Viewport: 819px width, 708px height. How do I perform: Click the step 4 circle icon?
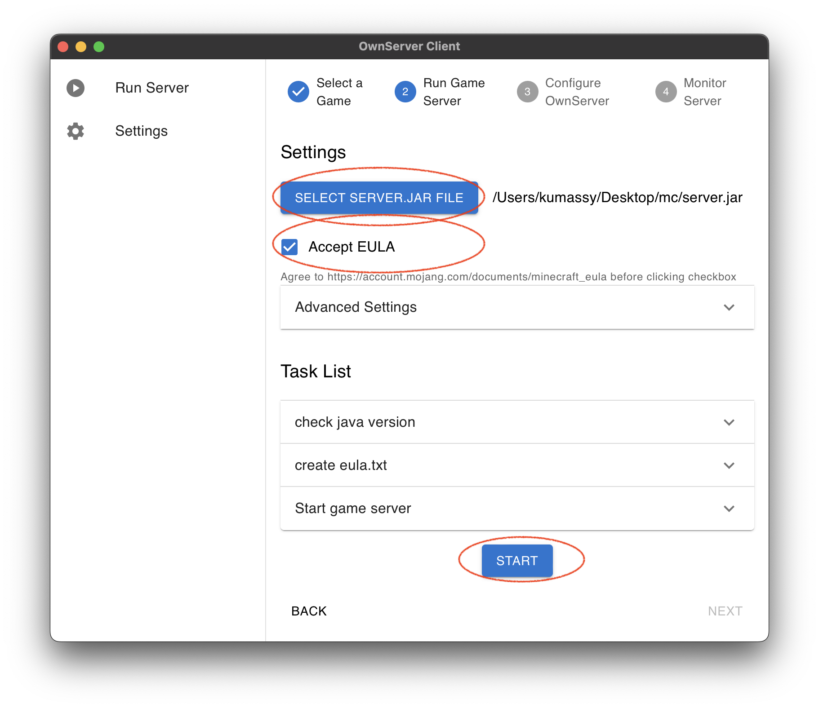pos(666,92)
